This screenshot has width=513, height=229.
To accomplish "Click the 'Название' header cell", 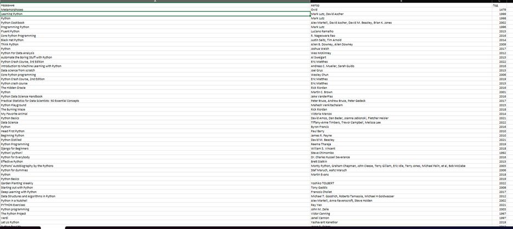I will 155,5.
